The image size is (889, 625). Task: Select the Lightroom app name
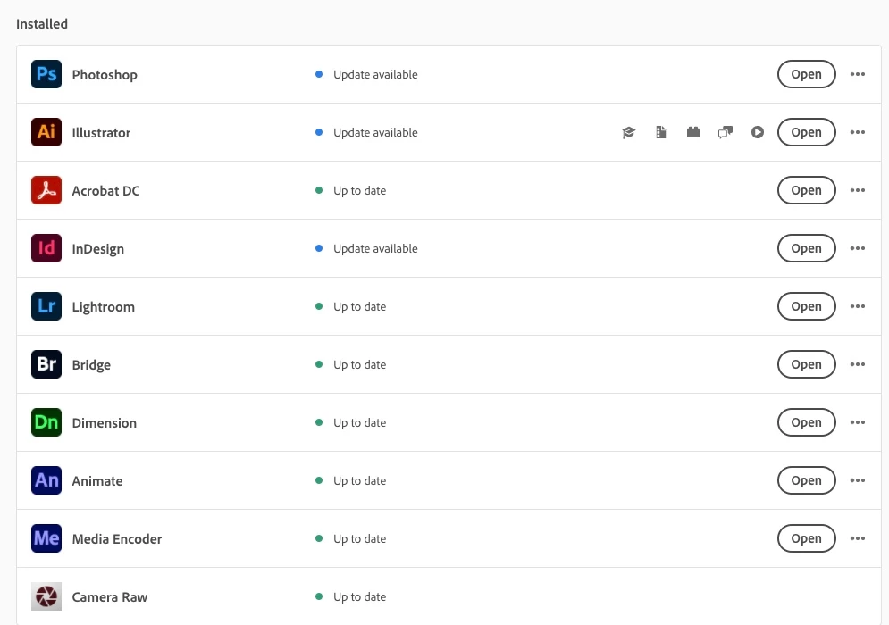(x=103, y=307)
